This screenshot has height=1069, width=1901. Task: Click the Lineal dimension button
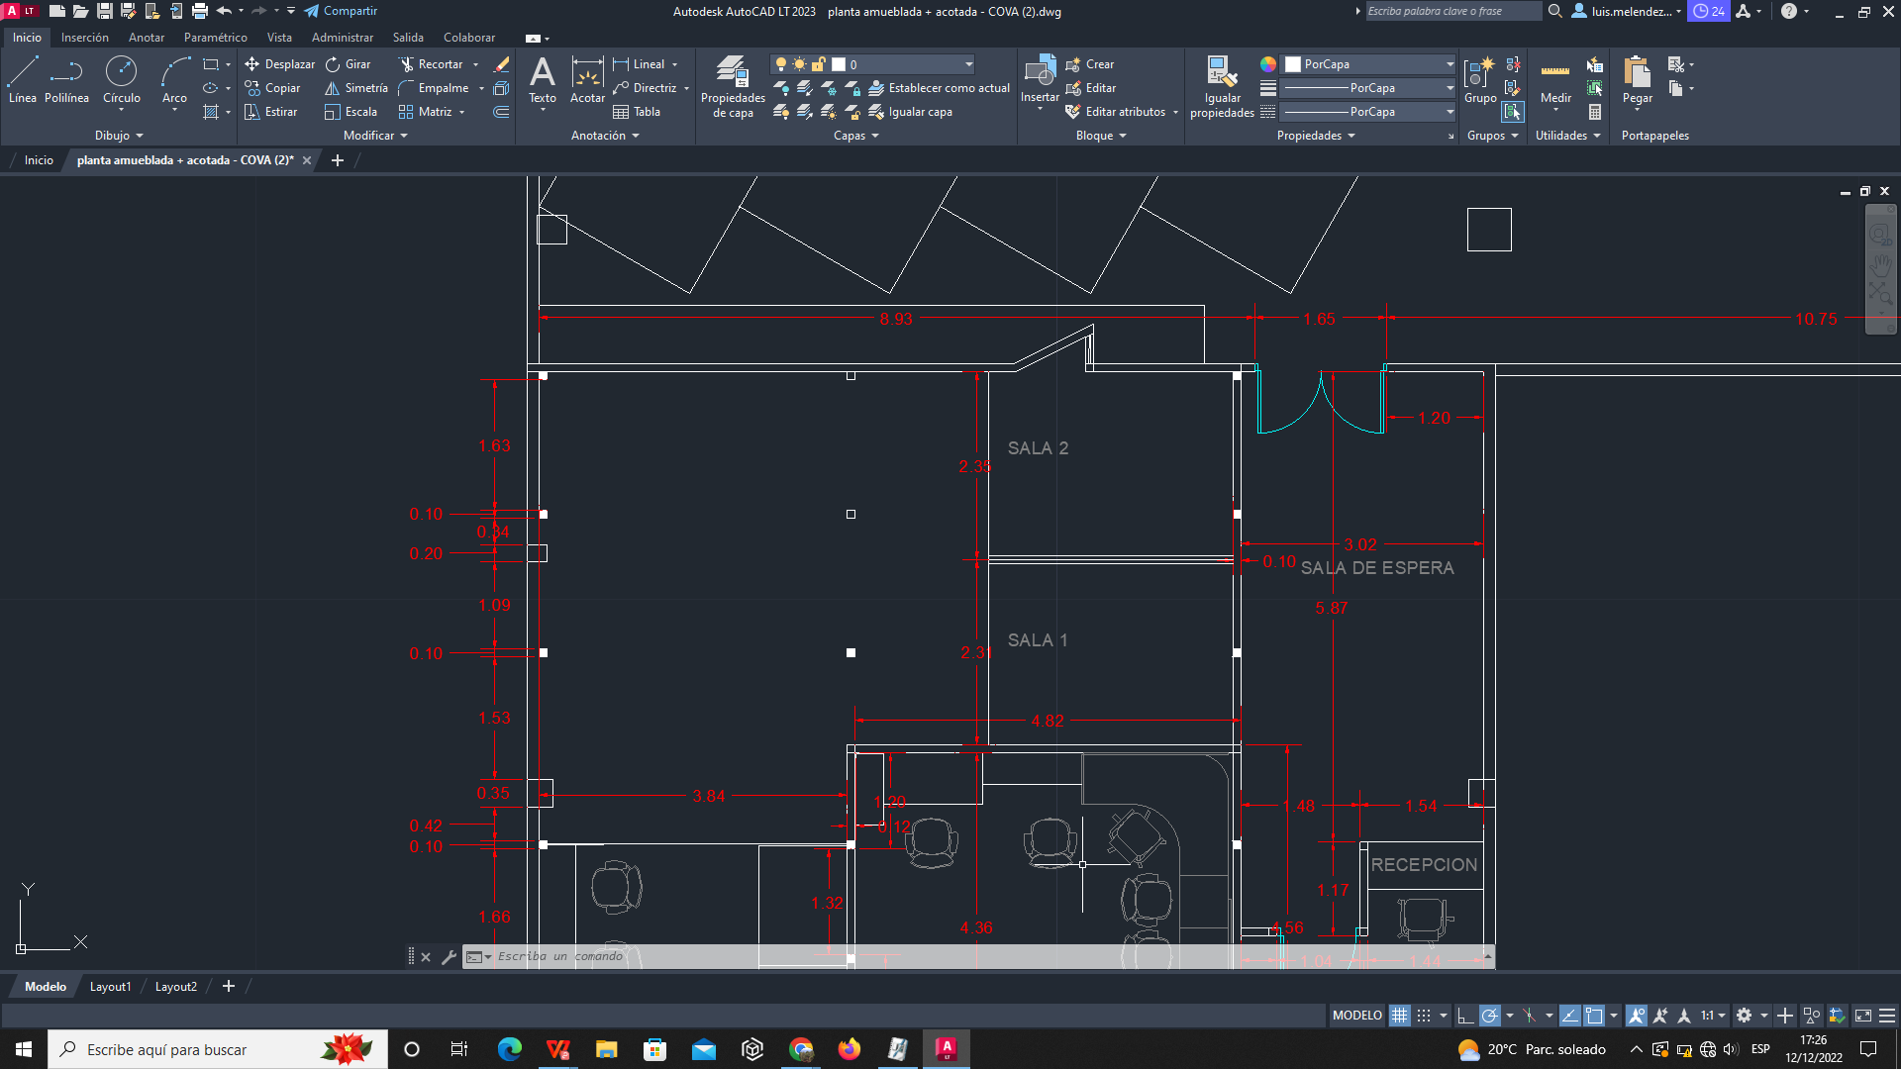pyautogui.click(x=639, y=64)
